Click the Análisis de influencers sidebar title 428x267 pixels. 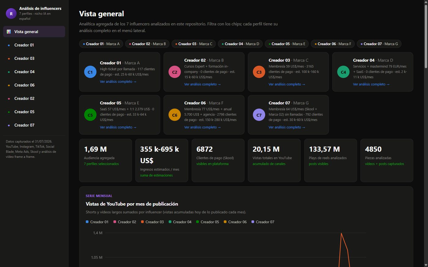(x=40, y=9)
